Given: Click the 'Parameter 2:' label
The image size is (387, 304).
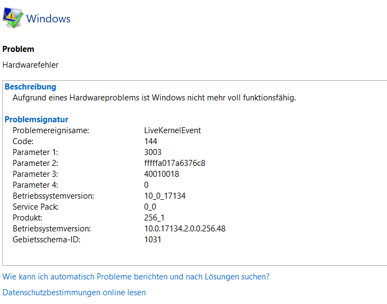Looking at the screenshot, I should (35, 163).
